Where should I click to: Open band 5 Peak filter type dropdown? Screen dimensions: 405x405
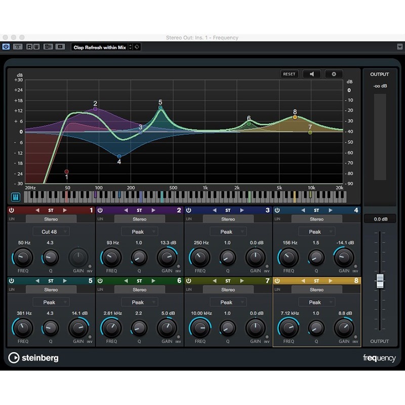click(x=51, y=302)
